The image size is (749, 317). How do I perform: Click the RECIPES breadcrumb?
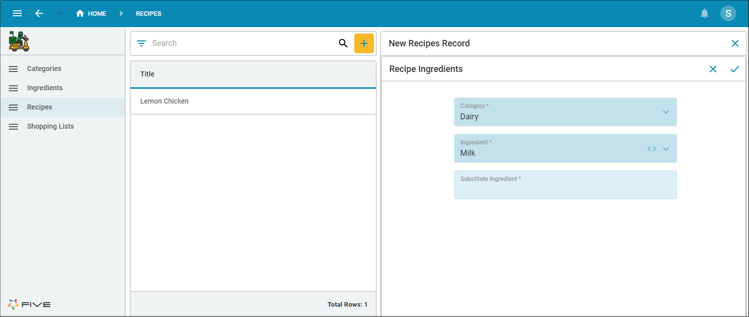(149, 13)
